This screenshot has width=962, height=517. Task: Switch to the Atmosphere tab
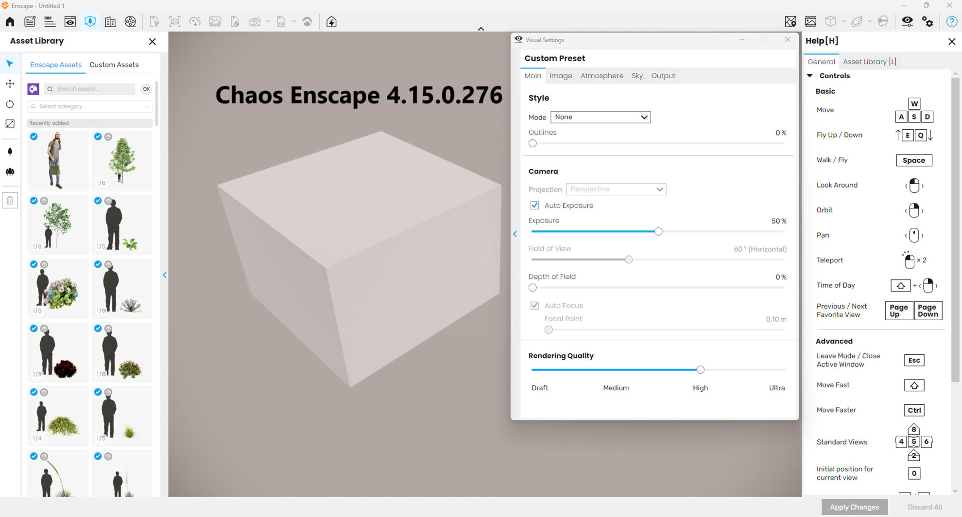(x=602, y=75)
